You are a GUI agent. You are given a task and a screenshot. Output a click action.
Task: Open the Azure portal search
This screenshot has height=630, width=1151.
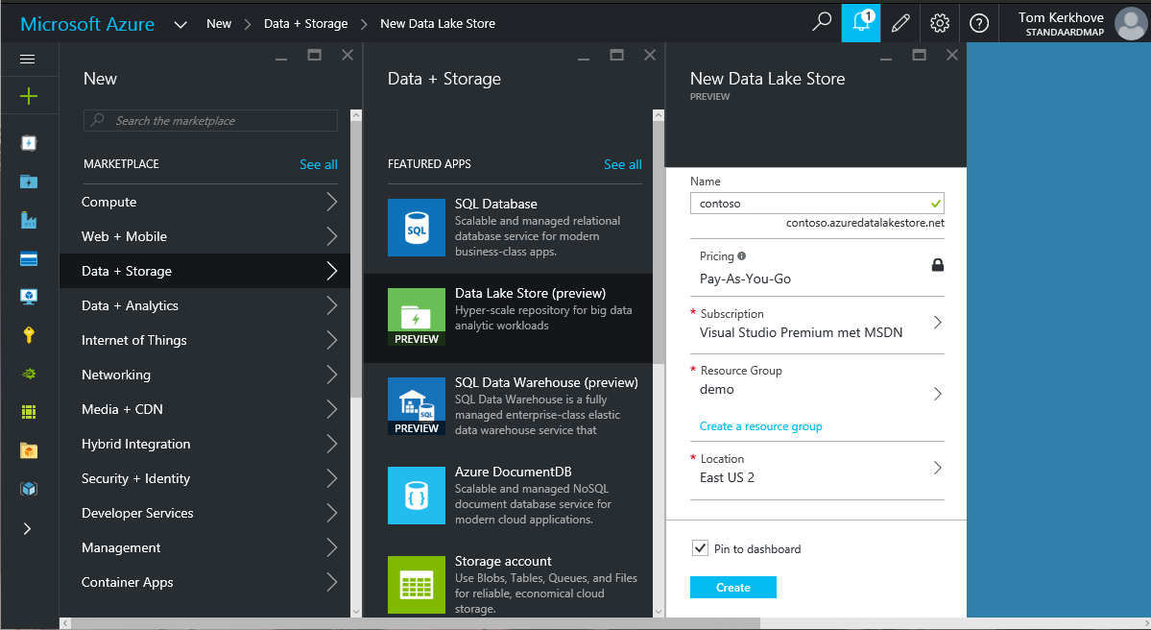(x=821, y=22)
